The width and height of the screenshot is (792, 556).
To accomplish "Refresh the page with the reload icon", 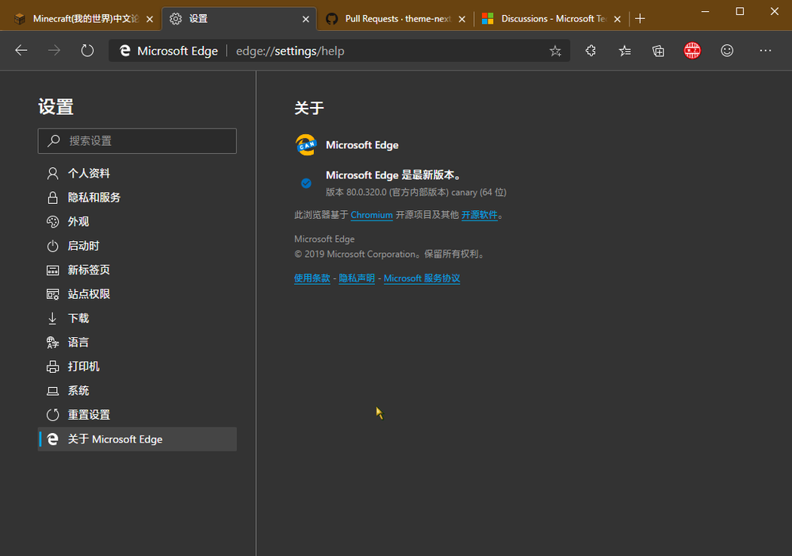I will 87,50.
